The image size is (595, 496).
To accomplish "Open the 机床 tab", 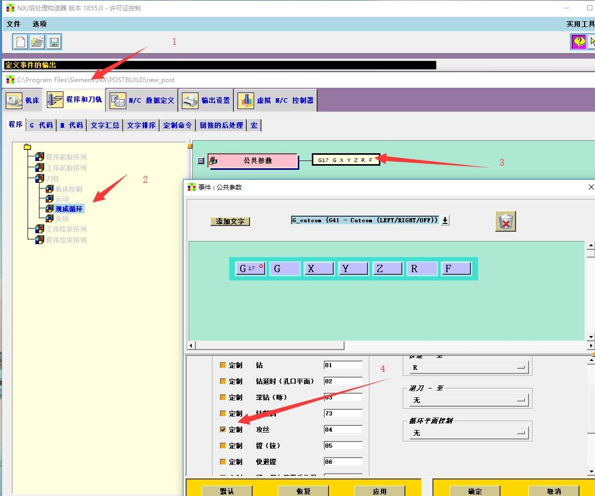I will [23, 100].
